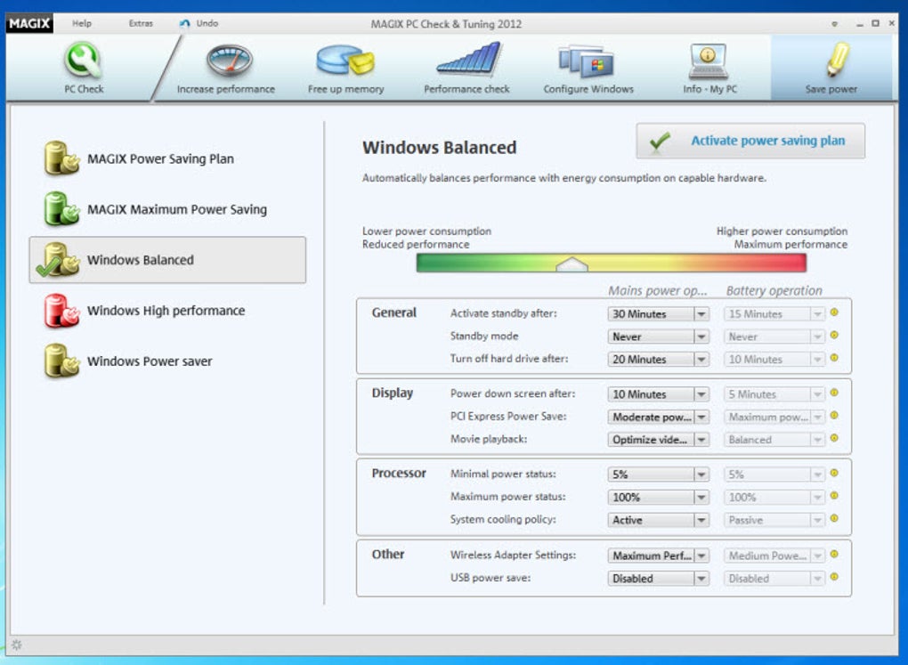Select Windows Power saver entry text
908x665 pixels.
pos(150,361)
